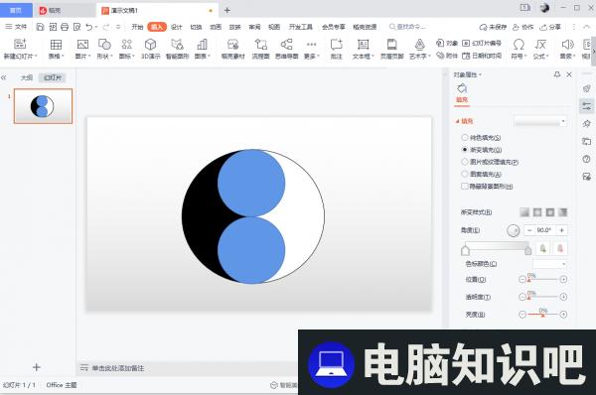Undo the last action
The width and height of the screenshot is (596, 395).
pos(89,27)
